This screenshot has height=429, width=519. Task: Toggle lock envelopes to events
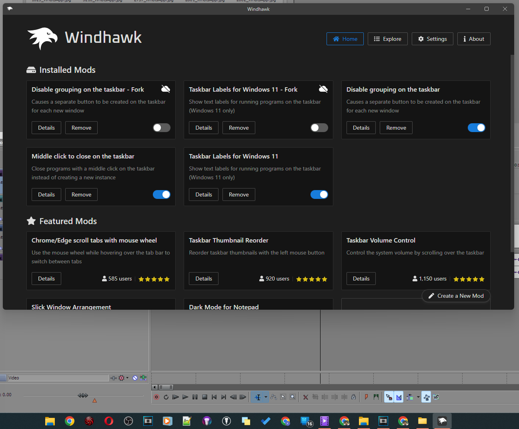(x=426, y=397)
